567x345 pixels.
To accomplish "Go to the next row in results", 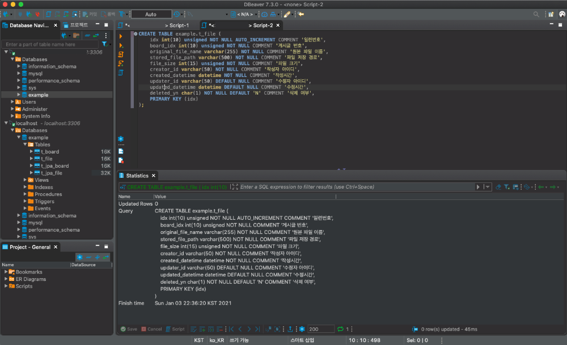I will [x=249, y=329].
